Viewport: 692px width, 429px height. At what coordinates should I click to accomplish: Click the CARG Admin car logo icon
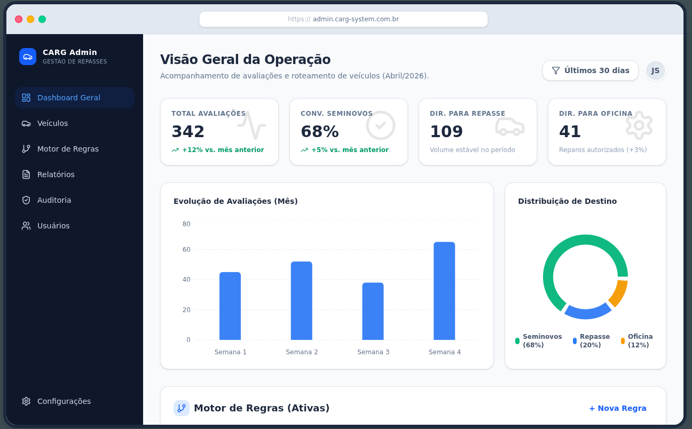point(28,57)
